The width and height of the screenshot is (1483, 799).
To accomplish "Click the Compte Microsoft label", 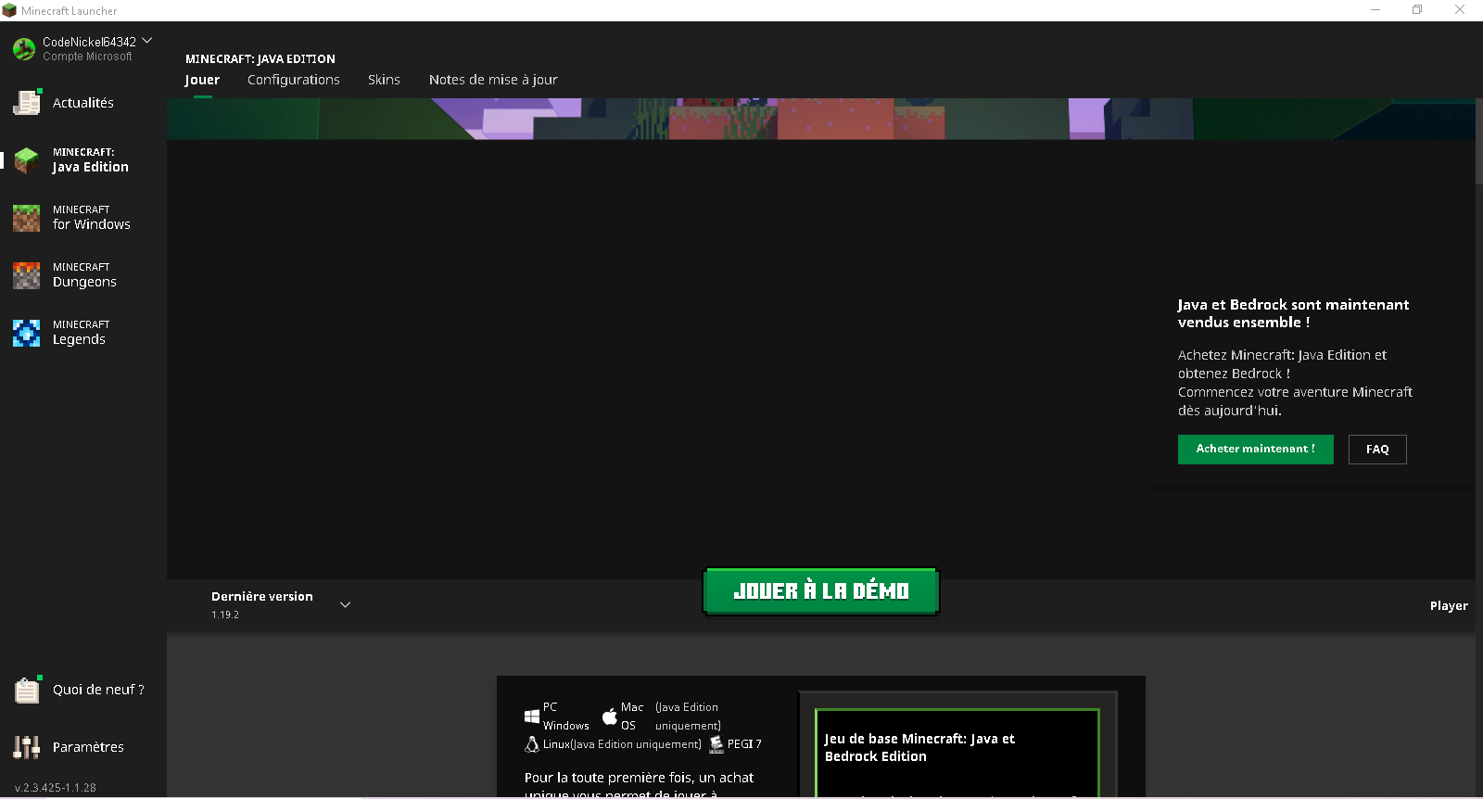I will pos(87,57).
